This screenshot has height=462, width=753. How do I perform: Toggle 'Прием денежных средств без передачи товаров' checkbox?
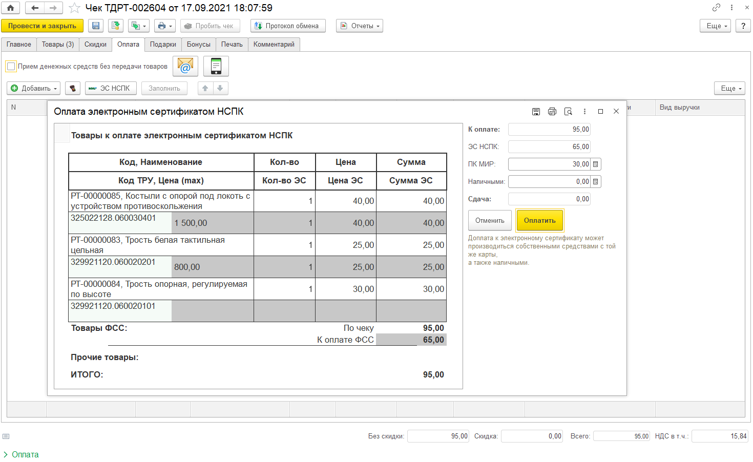pyautogui.click(x=11, y=66)
